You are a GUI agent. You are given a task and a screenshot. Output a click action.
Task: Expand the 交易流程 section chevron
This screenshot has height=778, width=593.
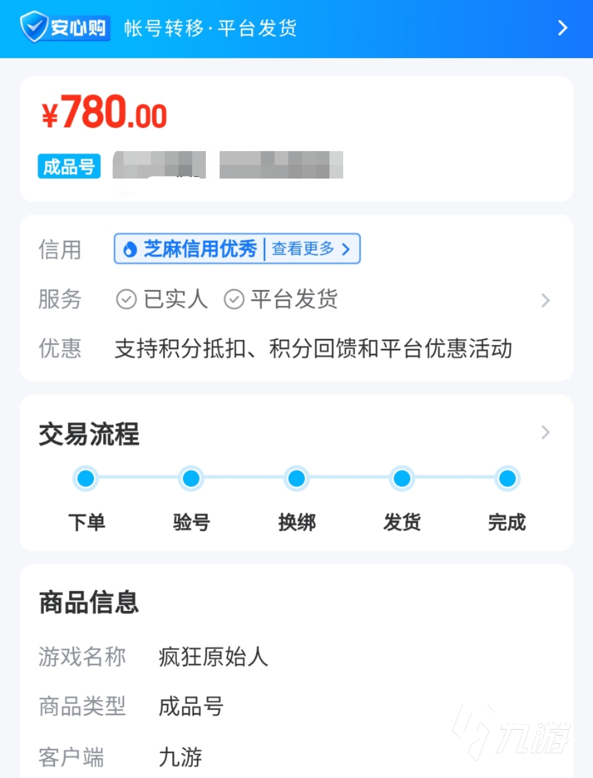tap(545, 432)
